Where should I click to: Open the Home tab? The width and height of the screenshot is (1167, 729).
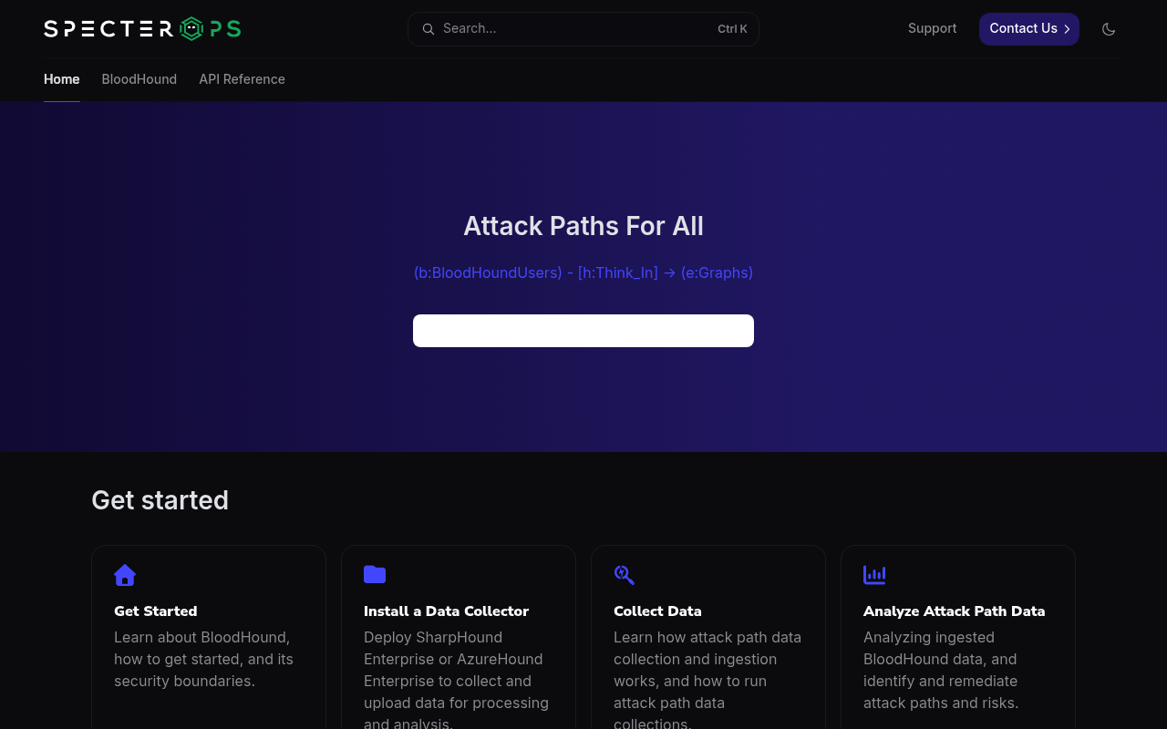point(62,79)
